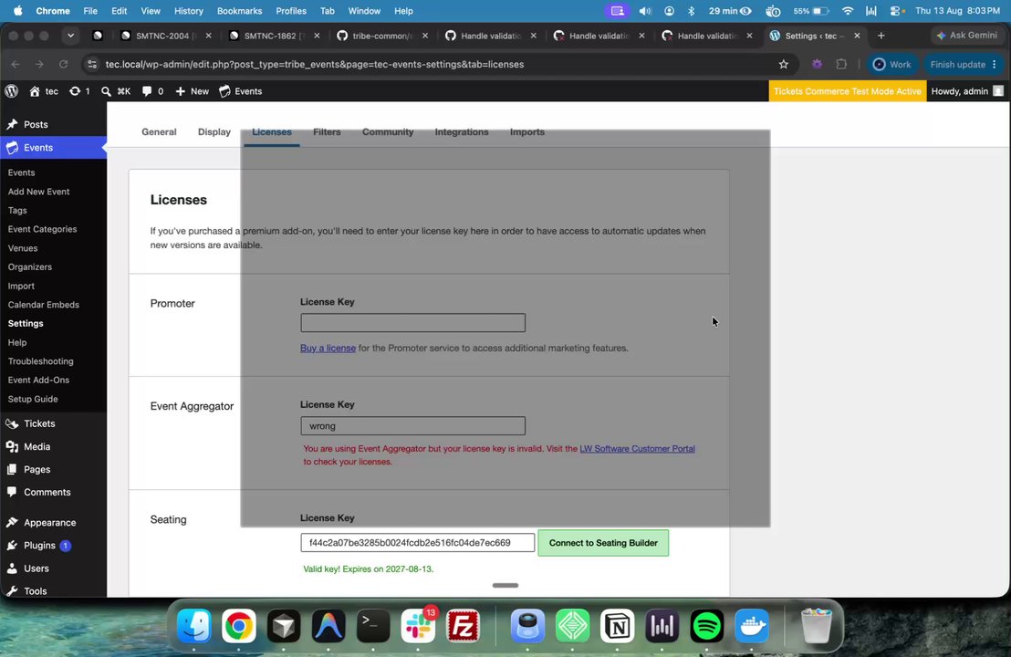Switch to the Community settings tab
The width and height of the screenshot is (1011, 657).
(388, 131)
